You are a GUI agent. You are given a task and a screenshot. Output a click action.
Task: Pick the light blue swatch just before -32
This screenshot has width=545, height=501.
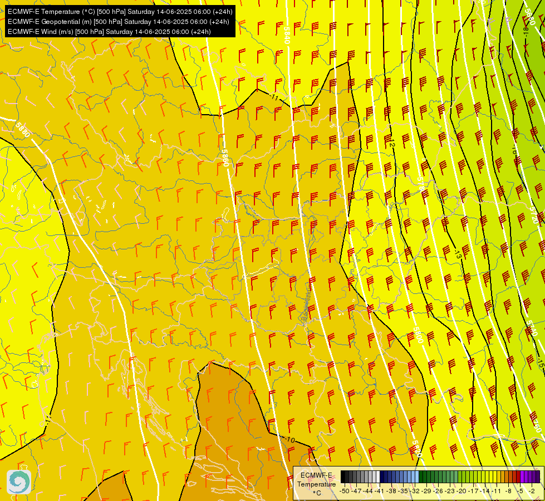coord(417,477)
